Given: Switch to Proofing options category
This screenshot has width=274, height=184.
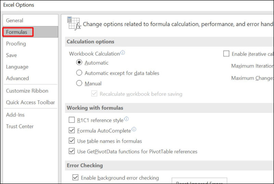Looking at the screenshot, I should [x=30, y=44].
